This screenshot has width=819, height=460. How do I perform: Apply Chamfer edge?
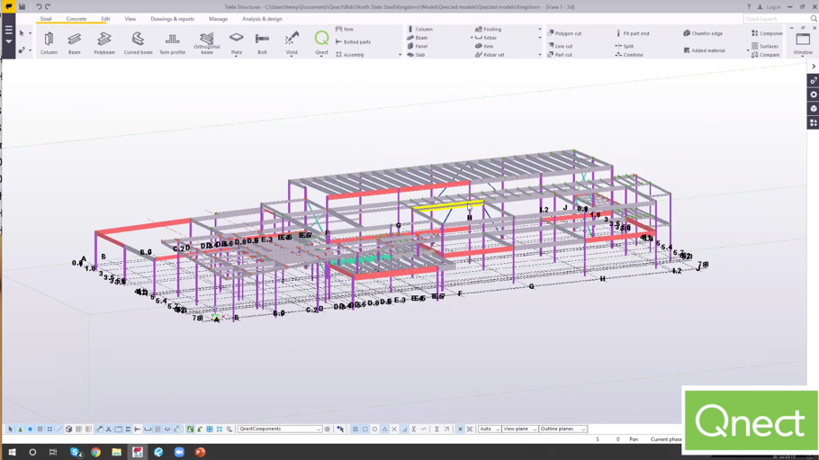click(703, 33)
